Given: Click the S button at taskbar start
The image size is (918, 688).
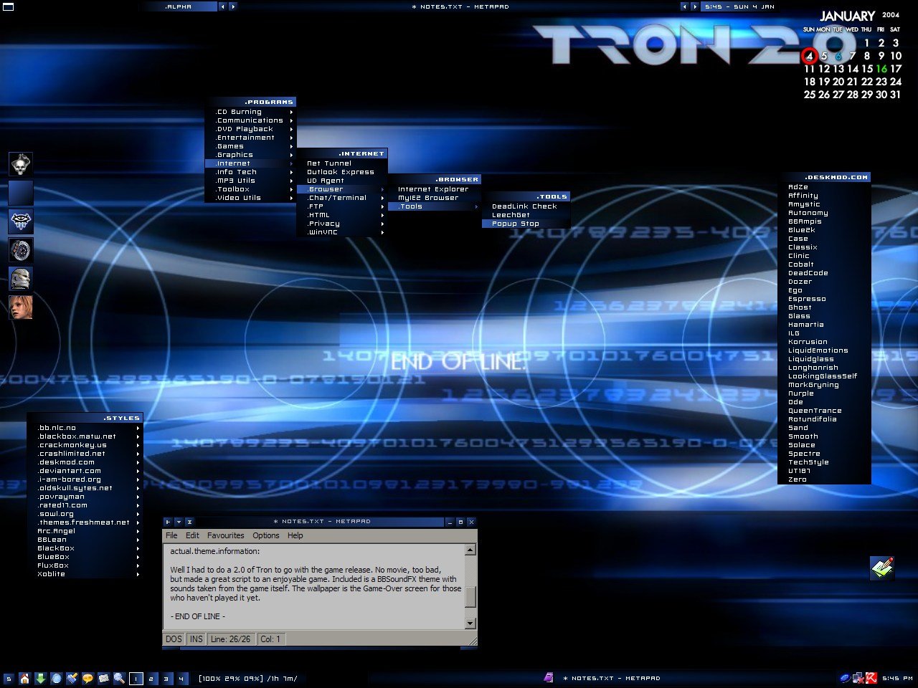Looking at the screenshot, I should [x=9, y=679].
